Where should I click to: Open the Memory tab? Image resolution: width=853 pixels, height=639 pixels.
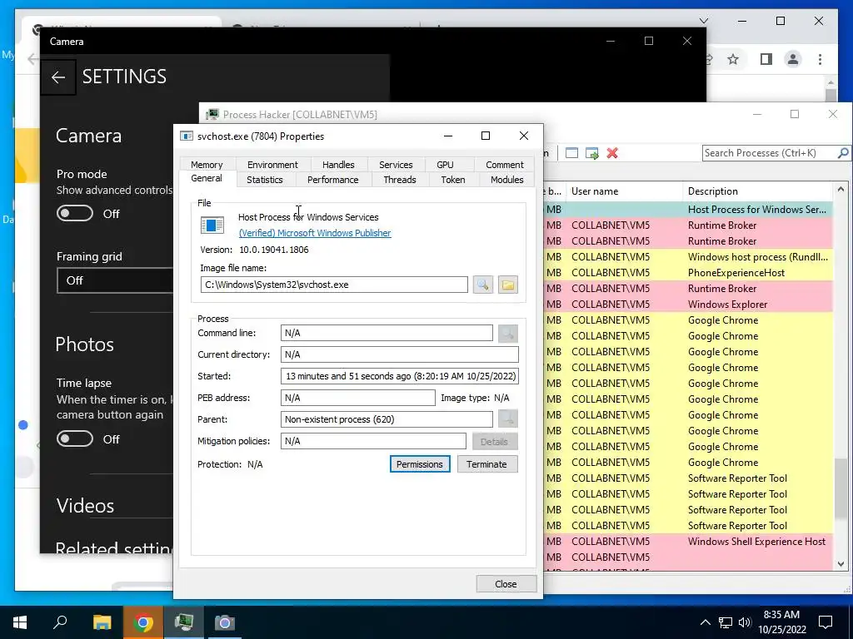coord(207,165)
